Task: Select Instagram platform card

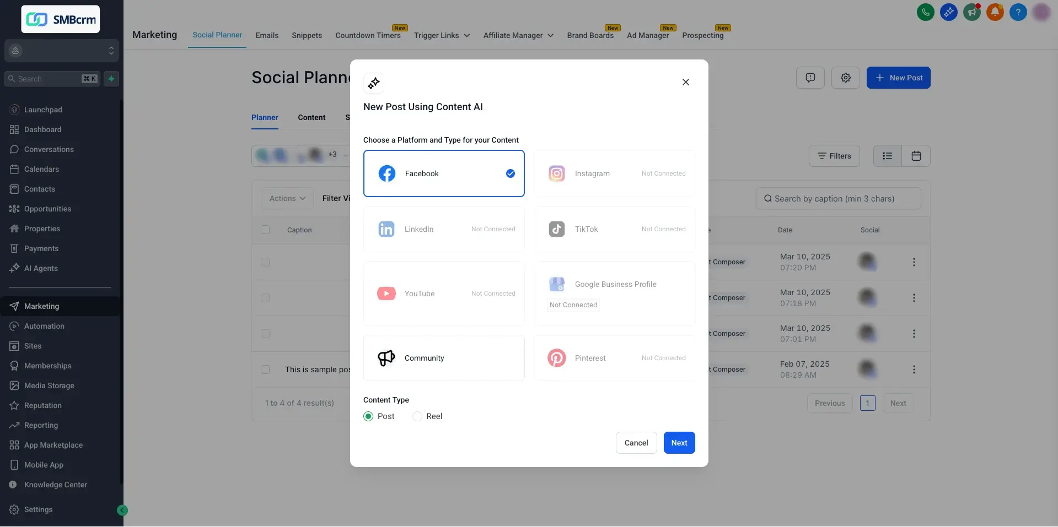Action: (x=614, y=173)
